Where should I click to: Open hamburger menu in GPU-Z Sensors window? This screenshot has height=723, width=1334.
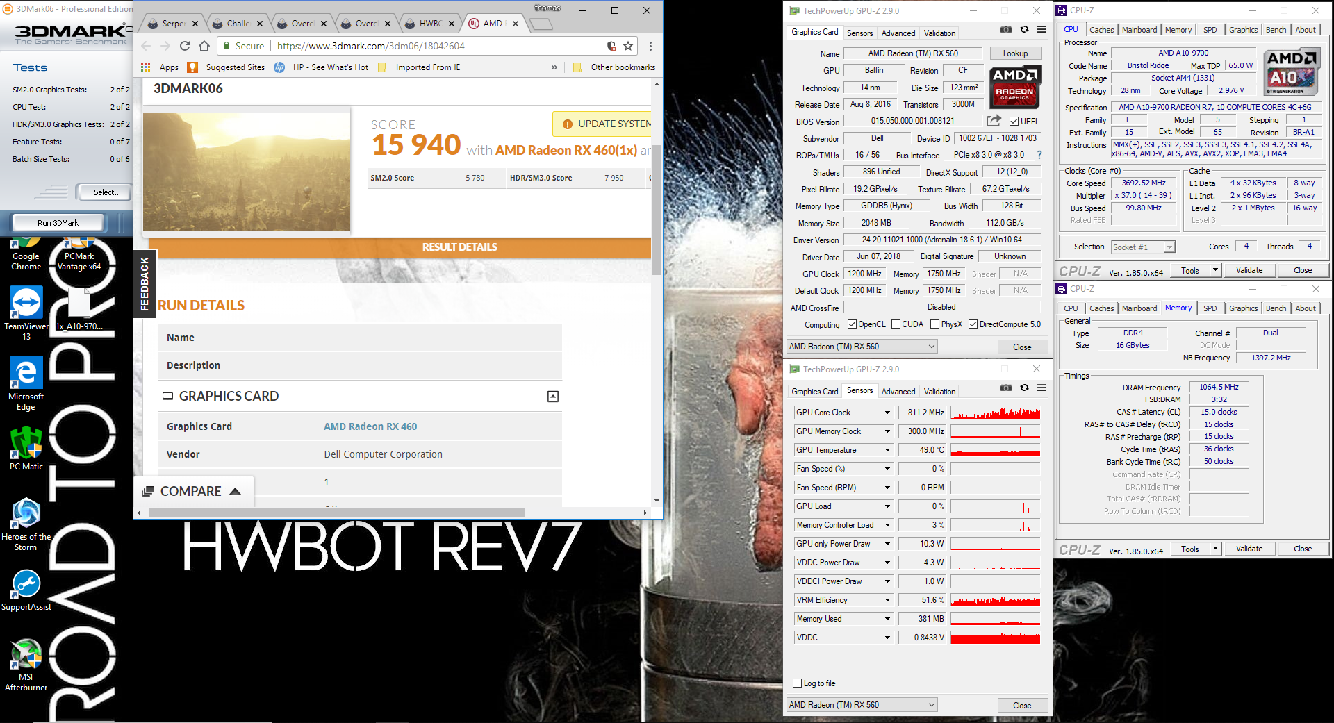(1041, 388)
